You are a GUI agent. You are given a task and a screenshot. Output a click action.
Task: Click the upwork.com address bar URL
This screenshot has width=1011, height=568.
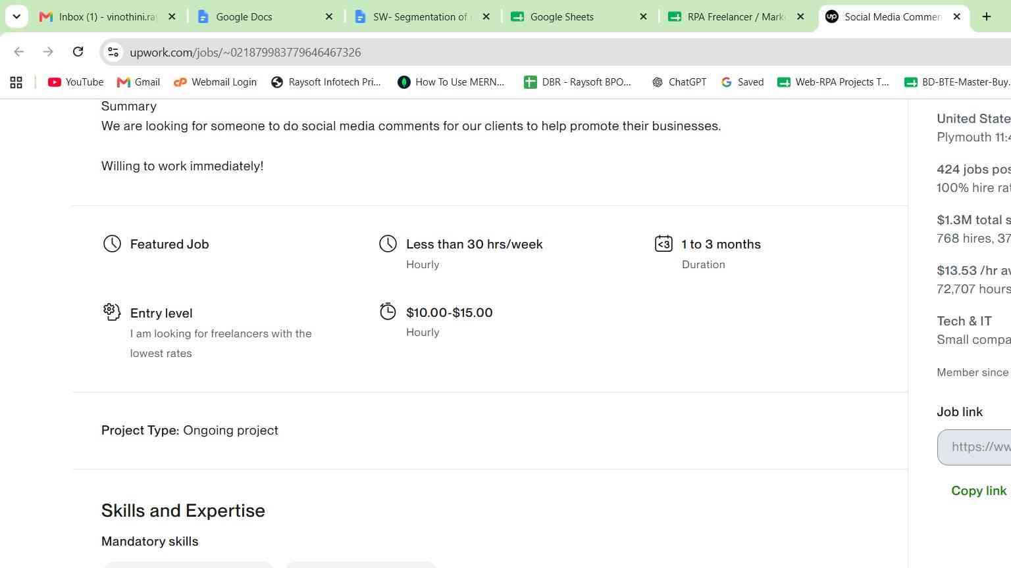click(245, 52)
